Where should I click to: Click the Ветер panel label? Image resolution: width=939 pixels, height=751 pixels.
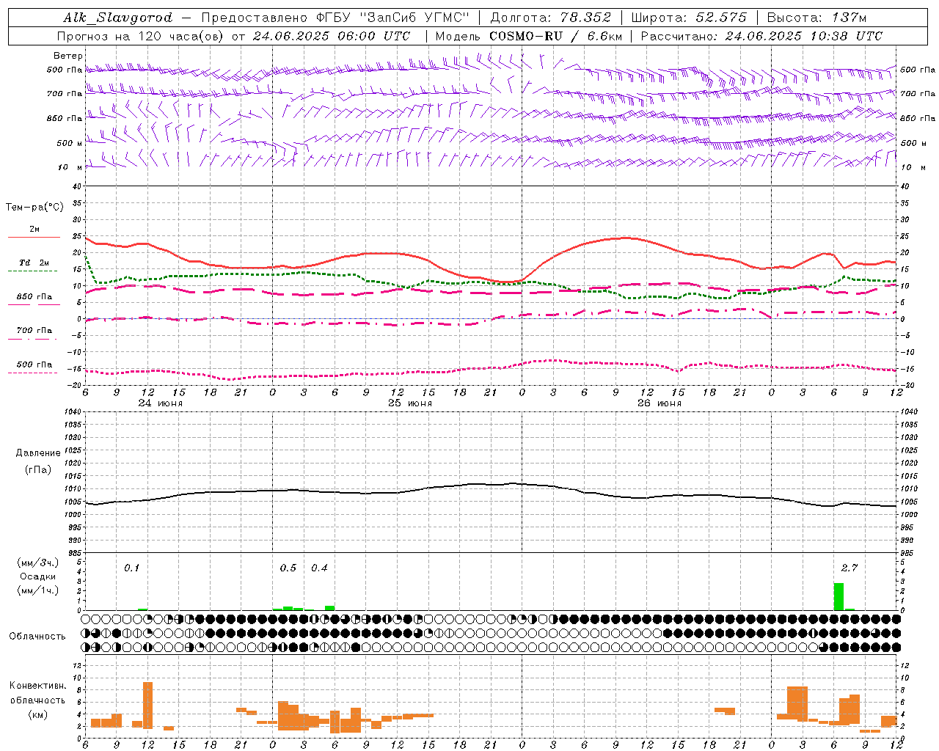68,56
